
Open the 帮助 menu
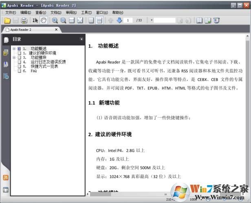click(118, 13)
